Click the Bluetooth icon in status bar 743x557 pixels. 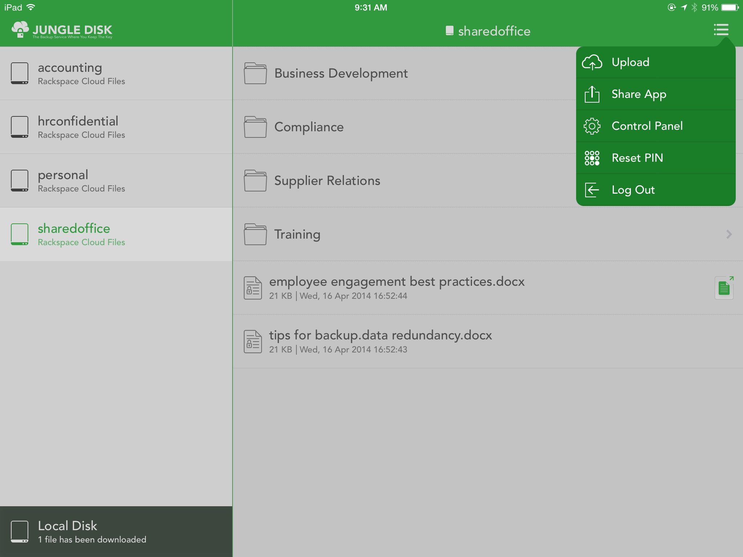tap(694, 8)
